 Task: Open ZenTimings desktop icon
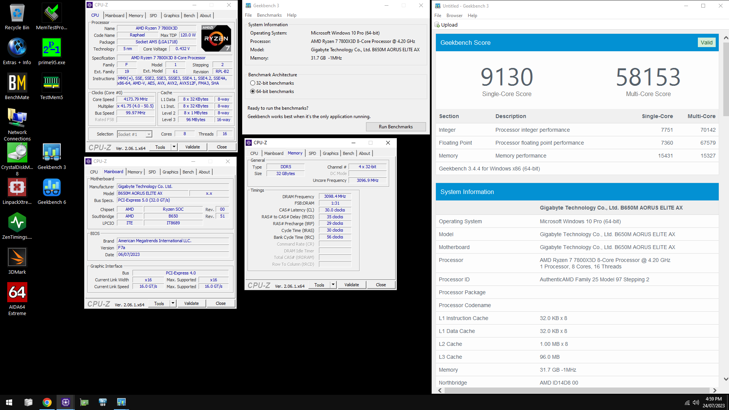pos(17,227)
